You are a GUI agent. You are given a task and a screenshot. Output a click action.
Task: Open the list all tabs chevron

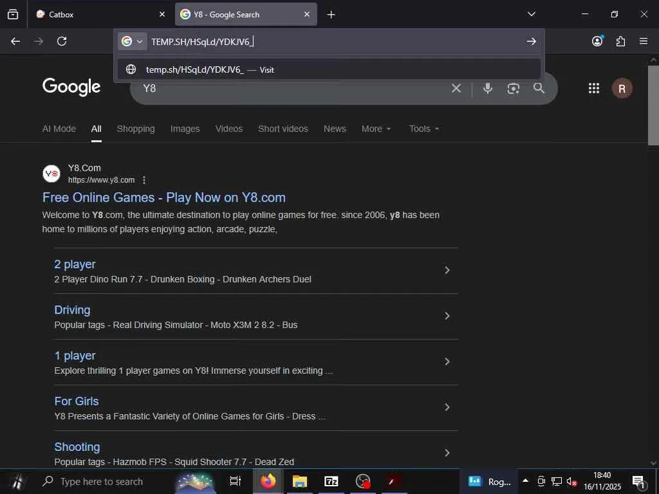pos(531,14)
